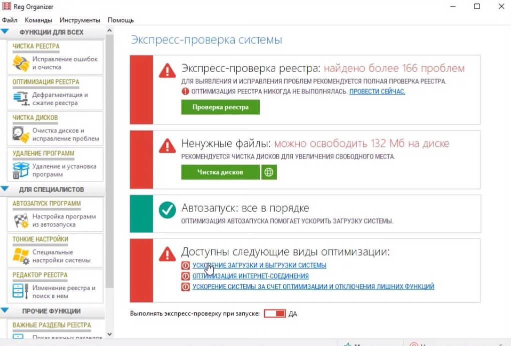Click sidebar scrollbar up arrow
The width and height of the screenshot is (511, 346).
pyautogui.click(x=110, y=30)
